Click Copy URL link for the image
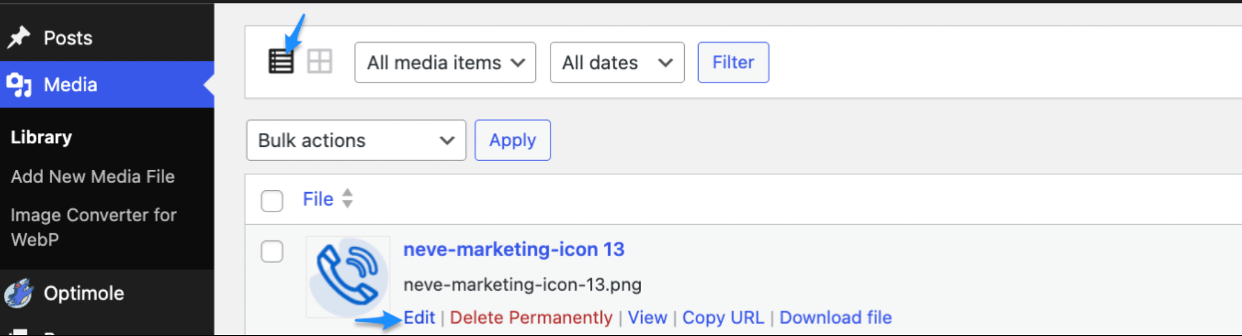 pyautogui.click(x=723, y=318)
